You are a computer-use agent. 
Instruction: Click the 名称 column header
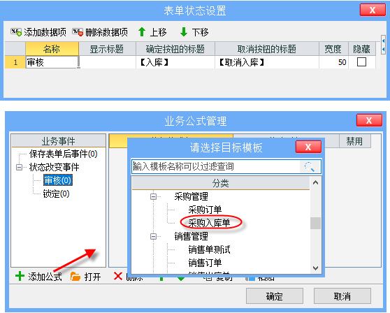(x=52, y=49)
